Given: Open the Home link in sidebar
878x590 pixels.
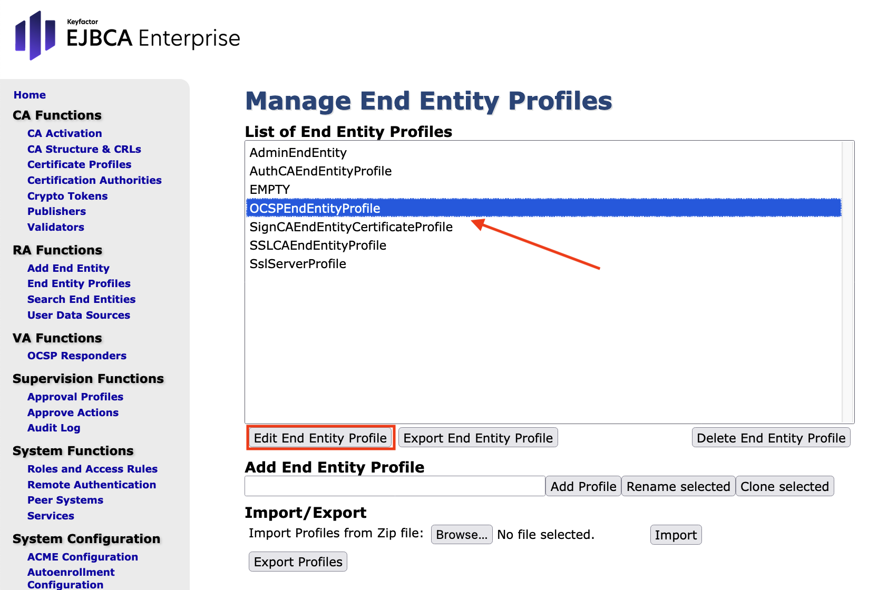Looking at the screenshot, I should [x=30, y=95].
